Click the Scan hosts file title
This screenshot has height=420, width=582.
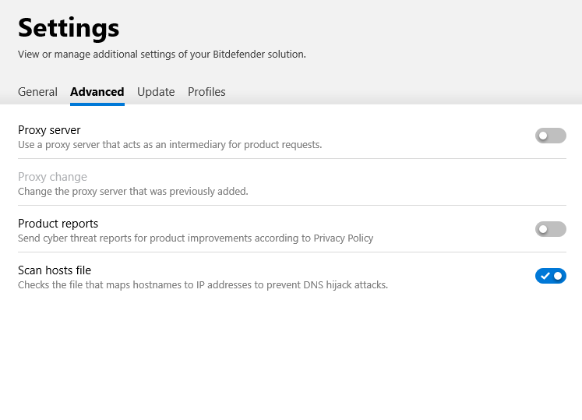(55, 270)
